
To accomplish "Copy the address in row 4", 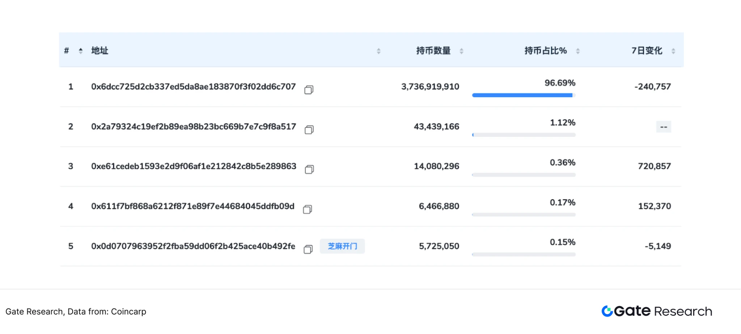I will pos(308,209).
